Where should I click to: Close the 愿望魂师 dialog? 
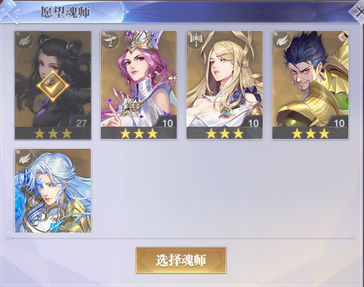tap(357, 12)
